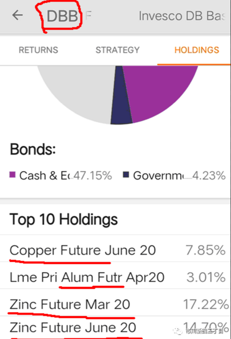
Task: Tap the navy Government legend swatch
Action: [x=126, y=175]
